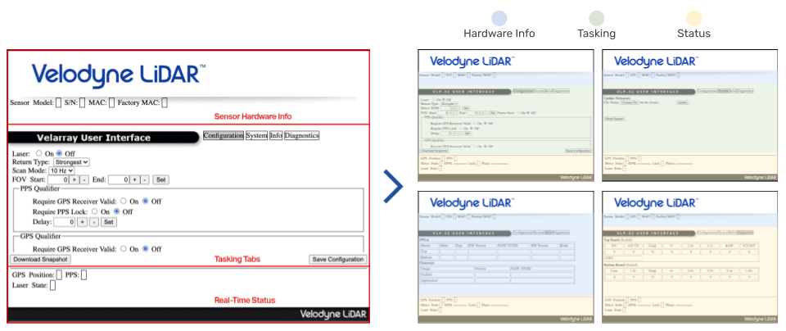Click the FOV Start value field
Image resolution: width=786 pixels, height=331 pixels.
(x=58, y=179)
